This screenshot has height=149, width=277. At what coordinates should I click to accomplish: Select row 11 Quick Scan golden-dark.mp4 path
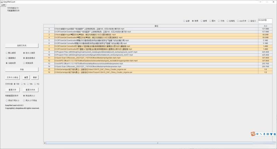coord(157,58)
